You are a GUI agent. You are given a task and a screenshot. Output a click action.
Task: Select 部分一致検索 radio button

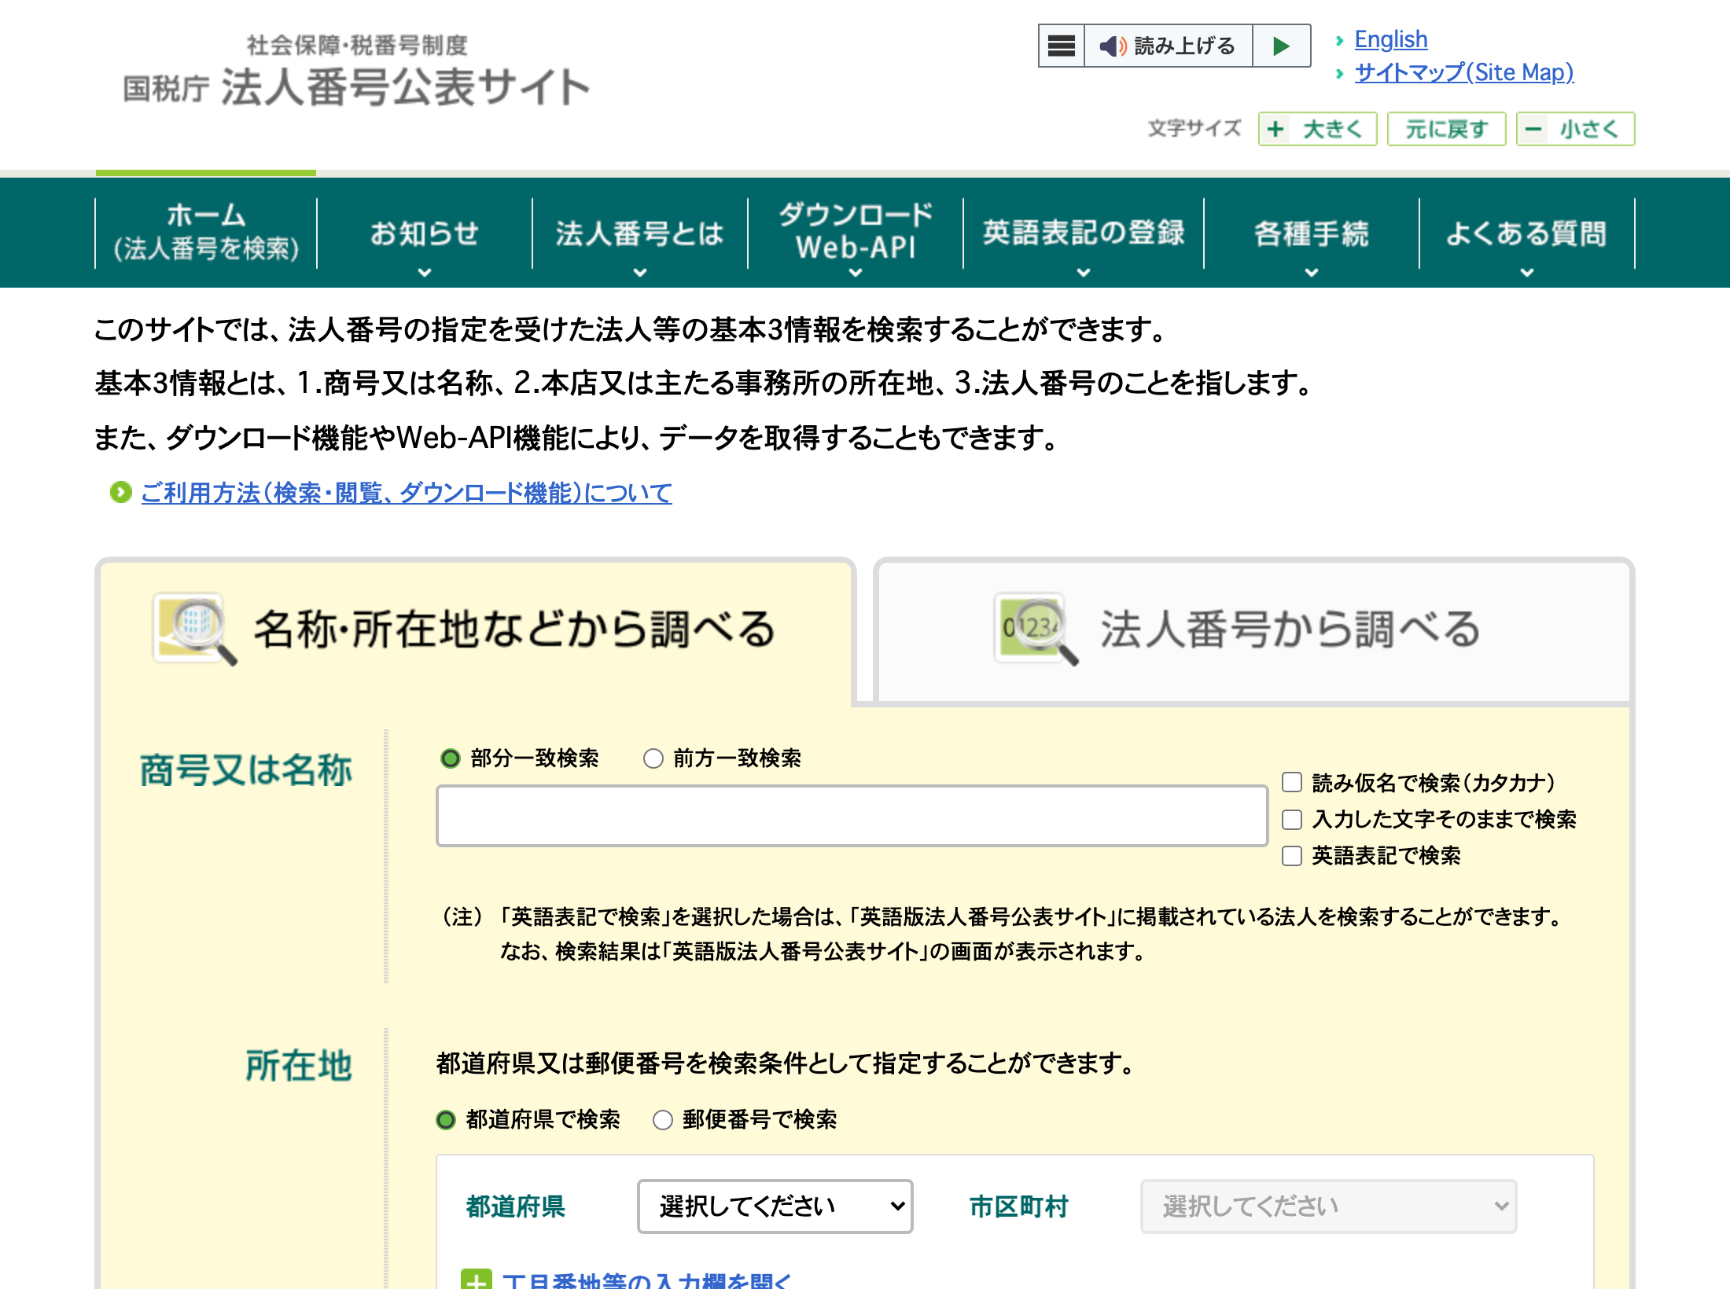pyautogui.click(x=451, y=758)
